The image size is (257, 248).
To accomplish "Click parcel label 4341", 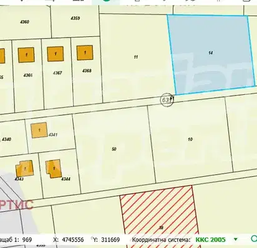I will pos(53,135).
